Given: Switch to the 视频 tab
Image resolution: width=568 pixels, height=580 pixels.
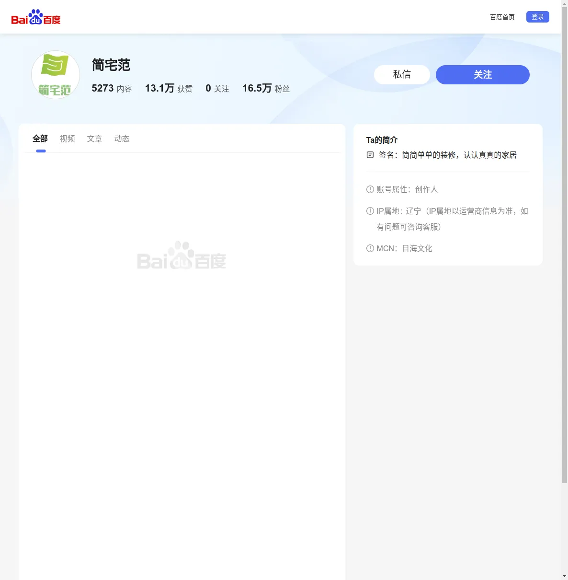Looking at the screenshot, I should (x=68, y=139).
